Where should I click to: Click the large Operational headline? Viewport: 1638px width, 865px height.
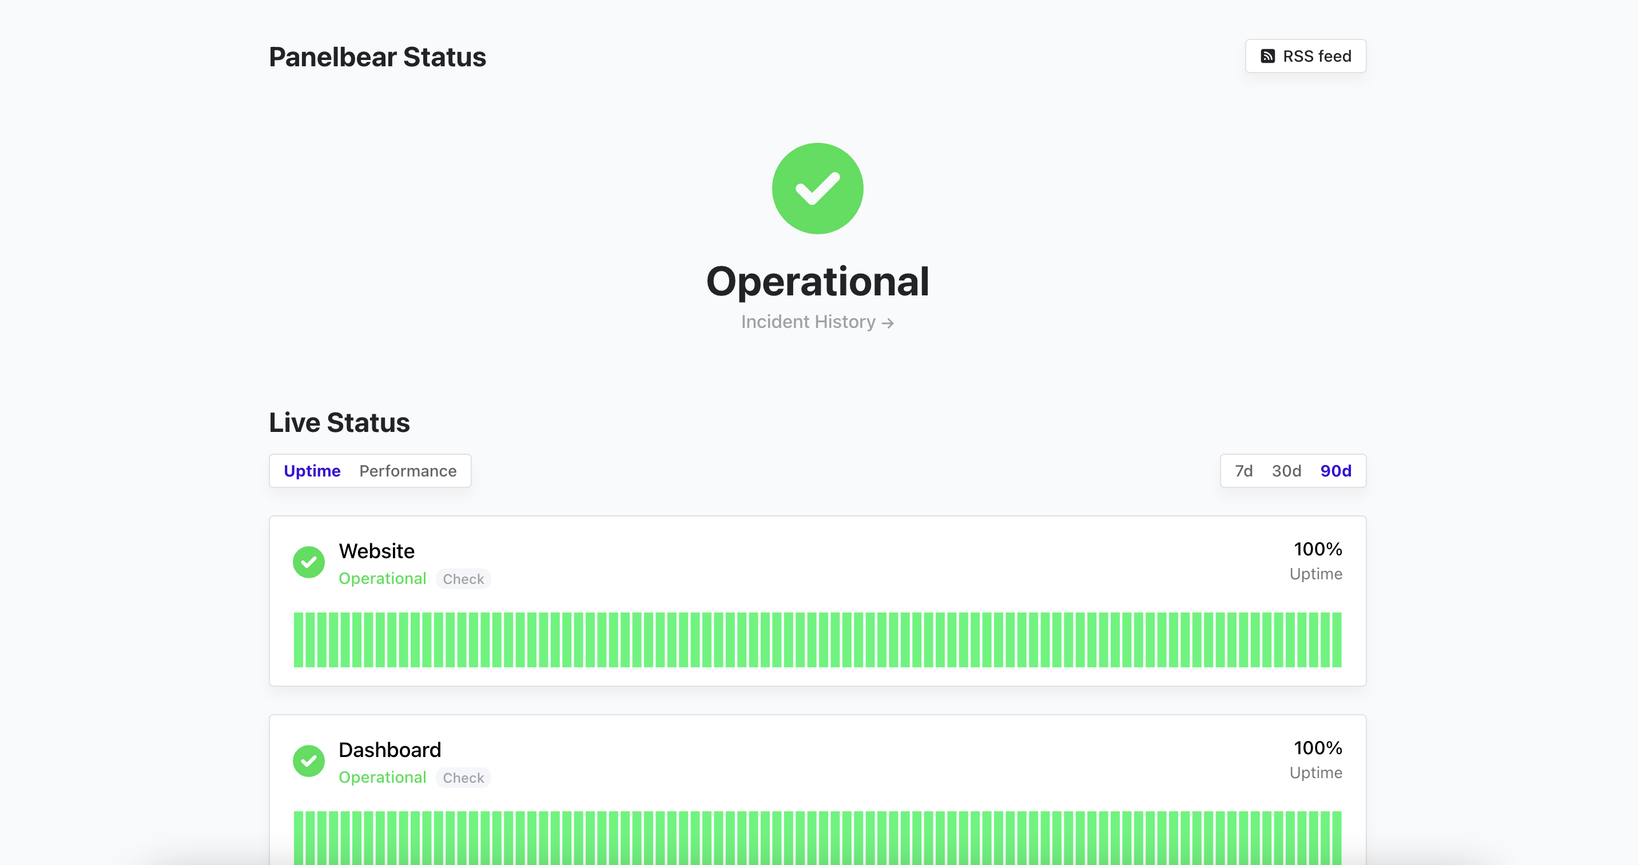[817, 281]
